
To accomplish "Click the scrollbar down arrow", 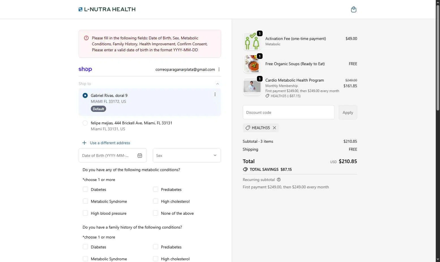I will click(438, 259).
